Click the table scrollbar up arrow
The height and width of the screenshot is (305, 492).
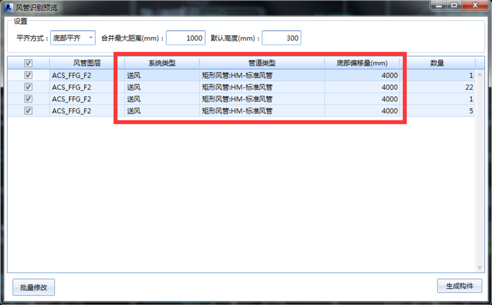tap(480, 74)
